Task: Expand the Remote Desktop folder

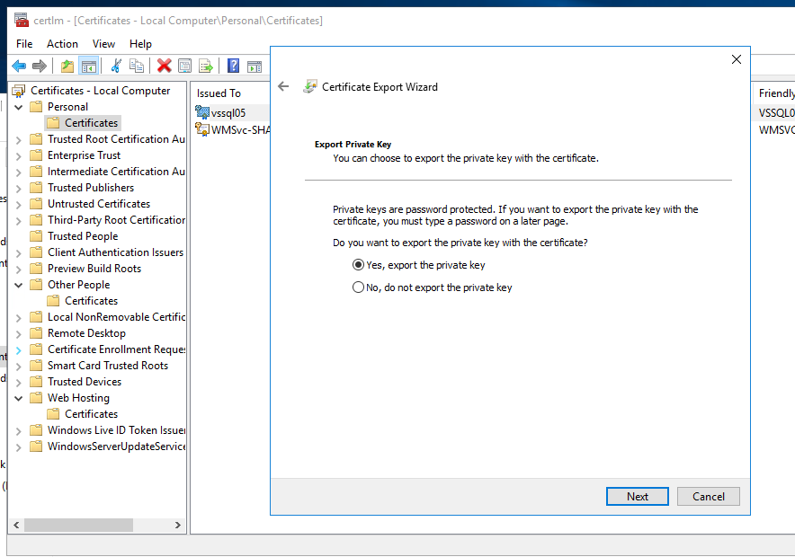Action: (x=19, y=333)
